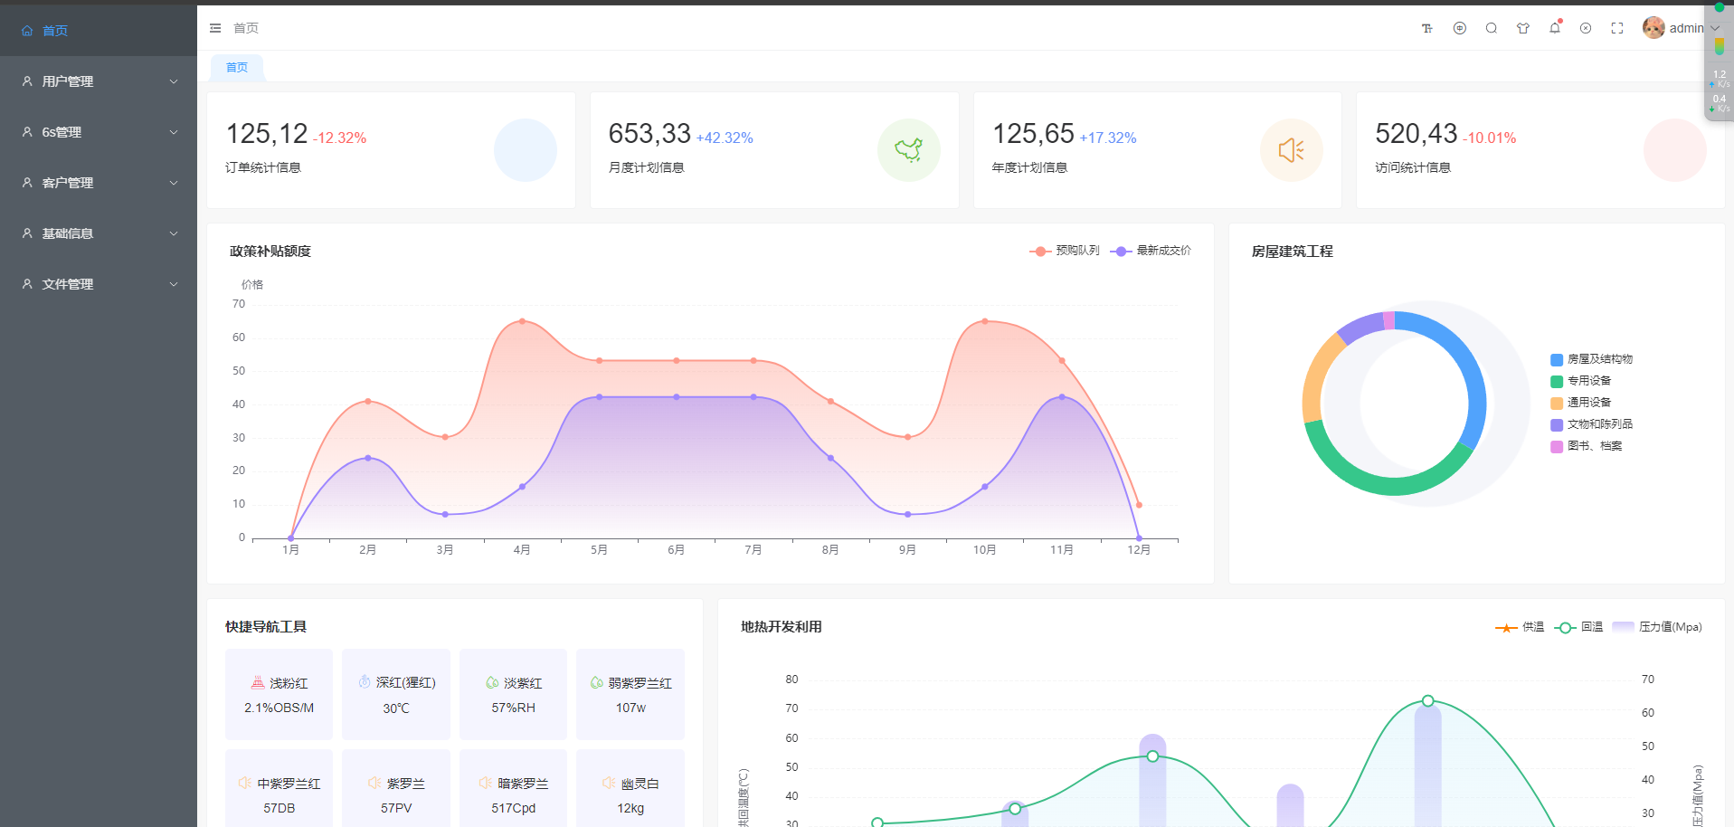Toggle the 预购队列 legend series
1734x827 pixels.
[x=1065, y=251]
